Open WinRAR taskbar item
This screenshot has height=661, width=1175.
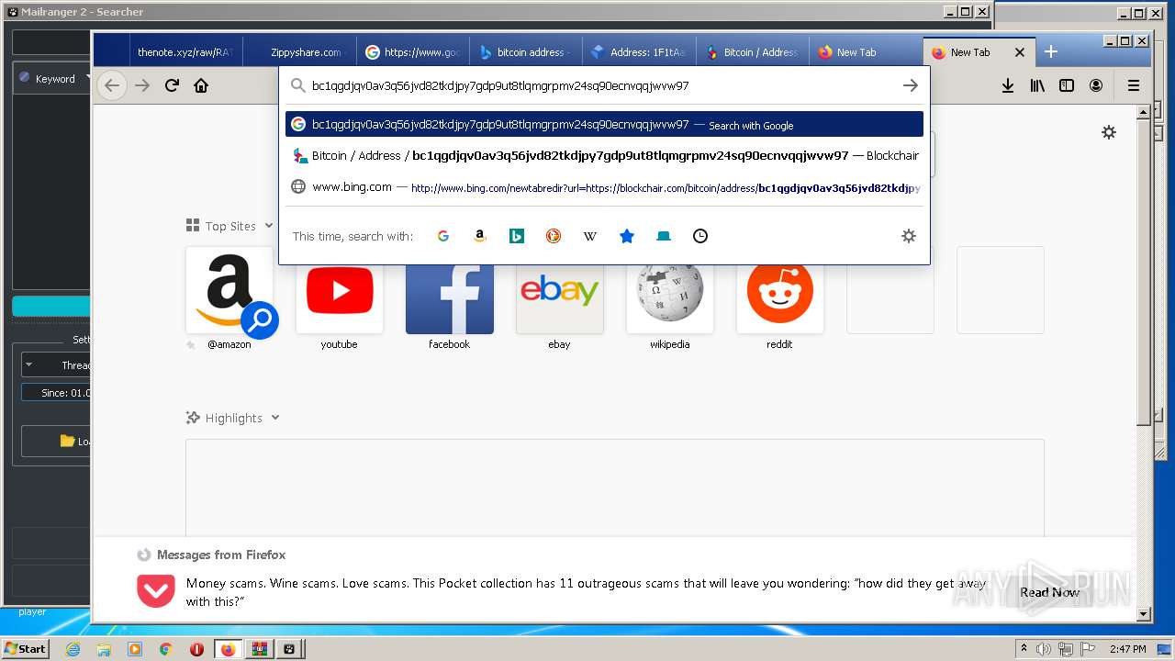pos(259,649)
